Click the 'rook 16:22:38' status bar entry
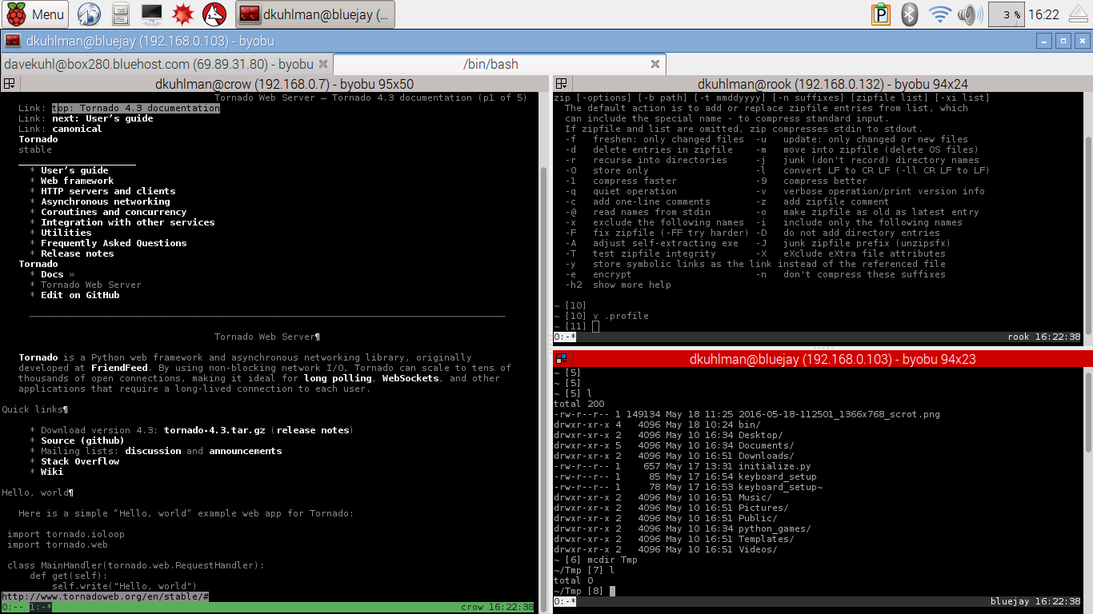 (x=1044, y=337)
